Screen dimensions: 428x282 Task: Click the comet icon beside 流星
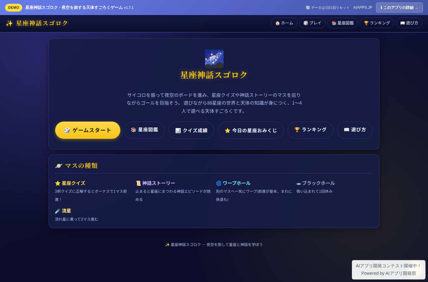pos(58,211)
